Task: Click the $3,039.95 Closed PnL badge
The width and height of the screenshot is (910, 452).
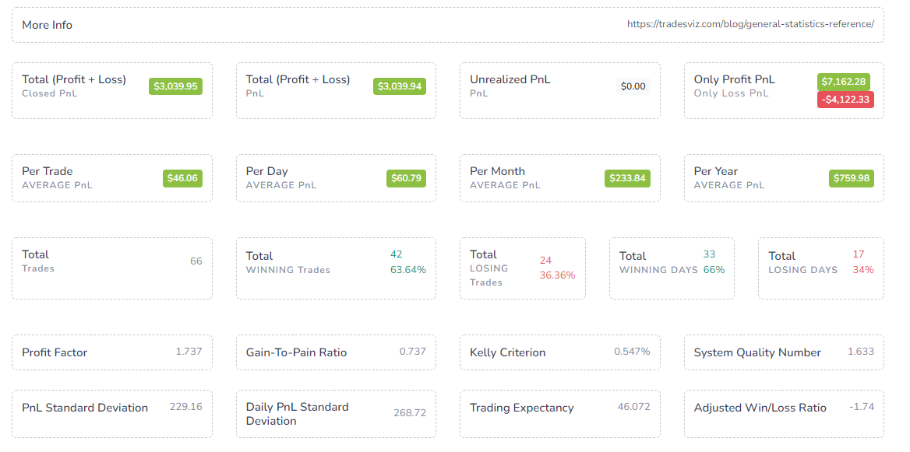Action: [176, 86]
